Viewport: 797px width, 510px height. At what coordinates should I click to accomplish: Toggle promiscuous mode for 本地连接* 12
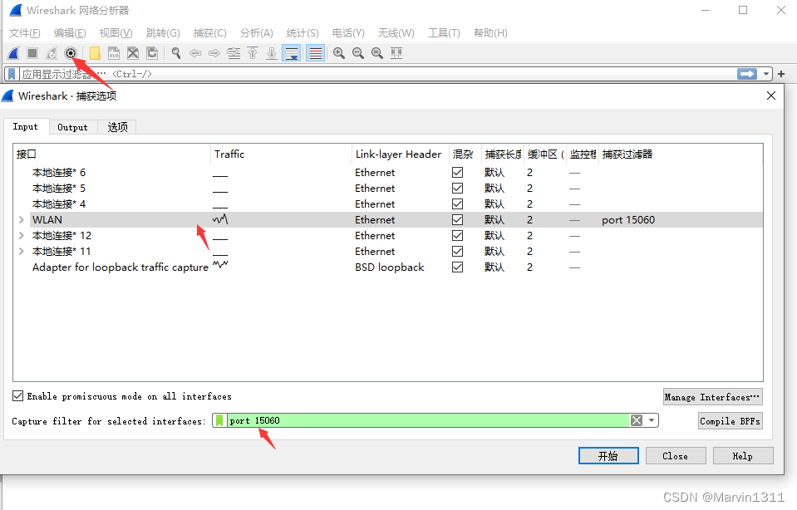(x=457, y=235)
